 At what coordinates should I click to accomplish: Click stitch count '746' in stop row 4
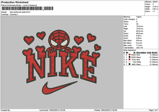[x=134, y=62]
